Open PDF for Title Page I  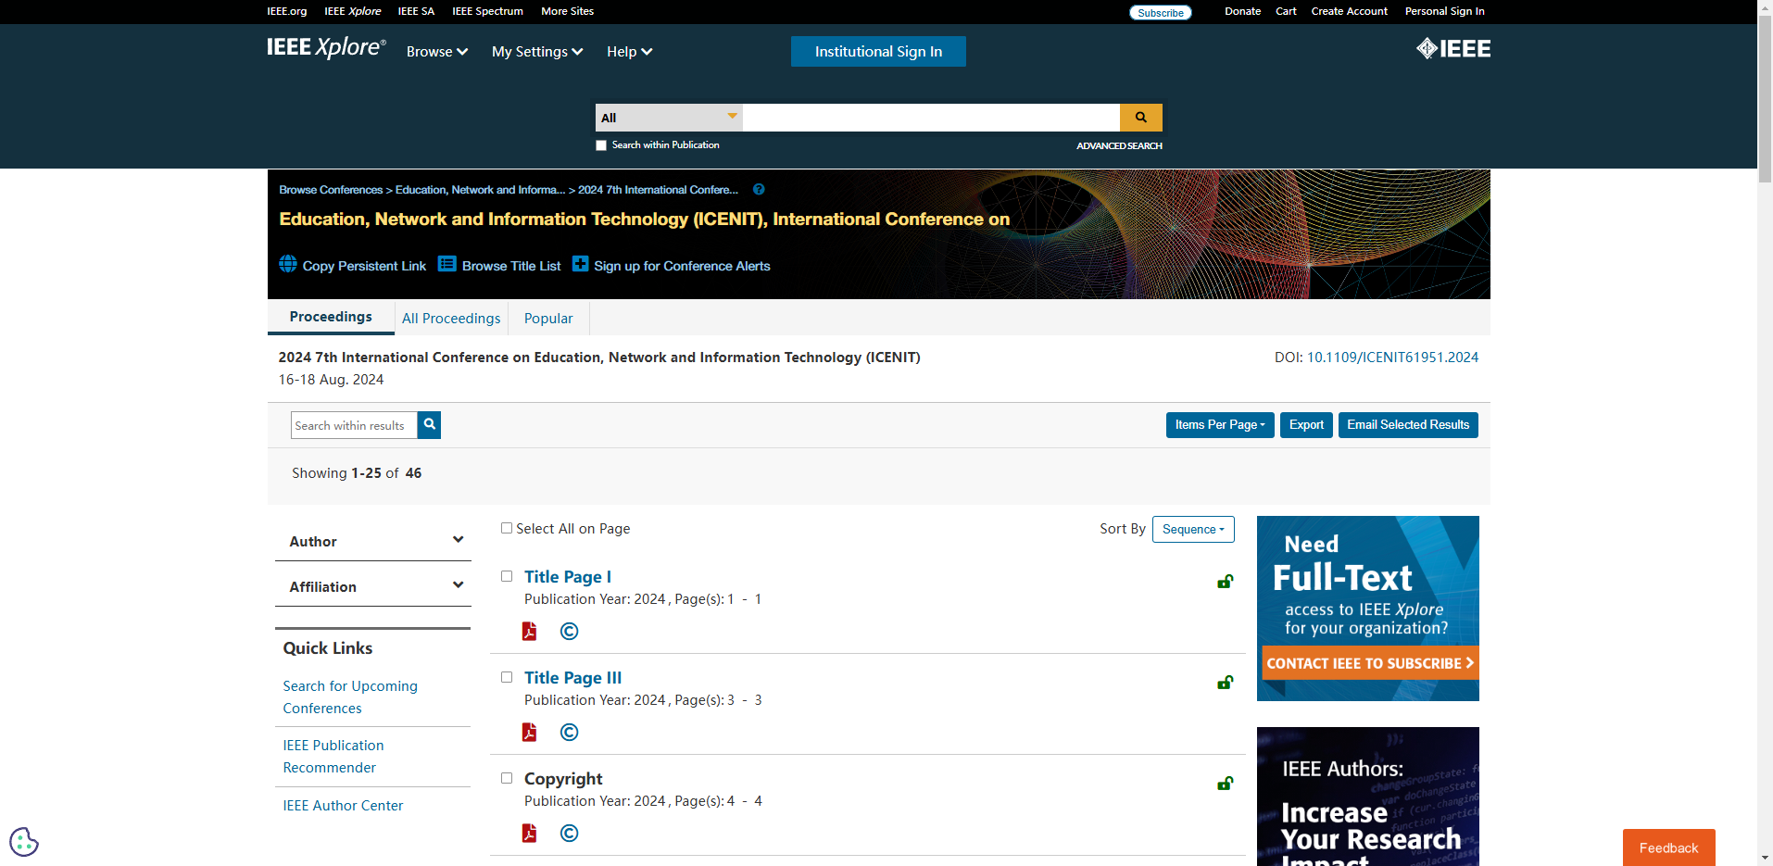[x=529, y=632]
